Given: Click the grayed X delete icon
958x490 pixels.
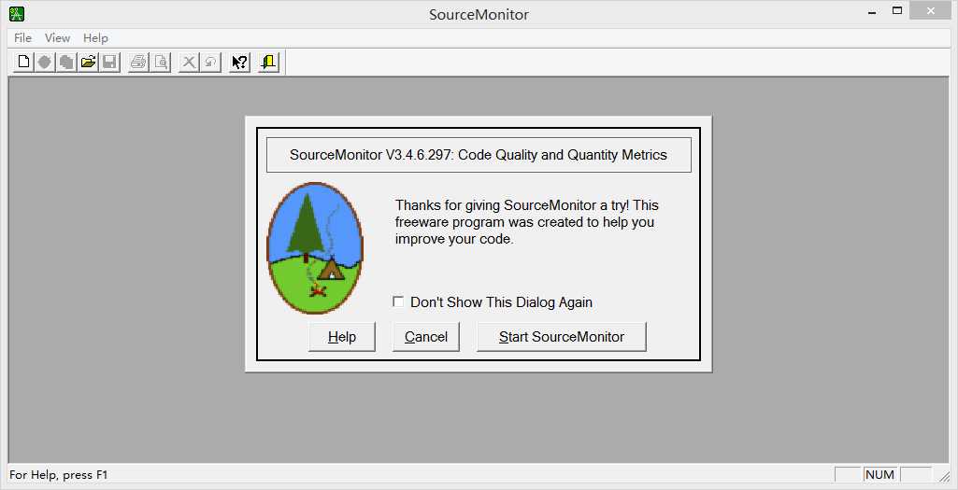Looking at the screenshot, I should (190, 62).
